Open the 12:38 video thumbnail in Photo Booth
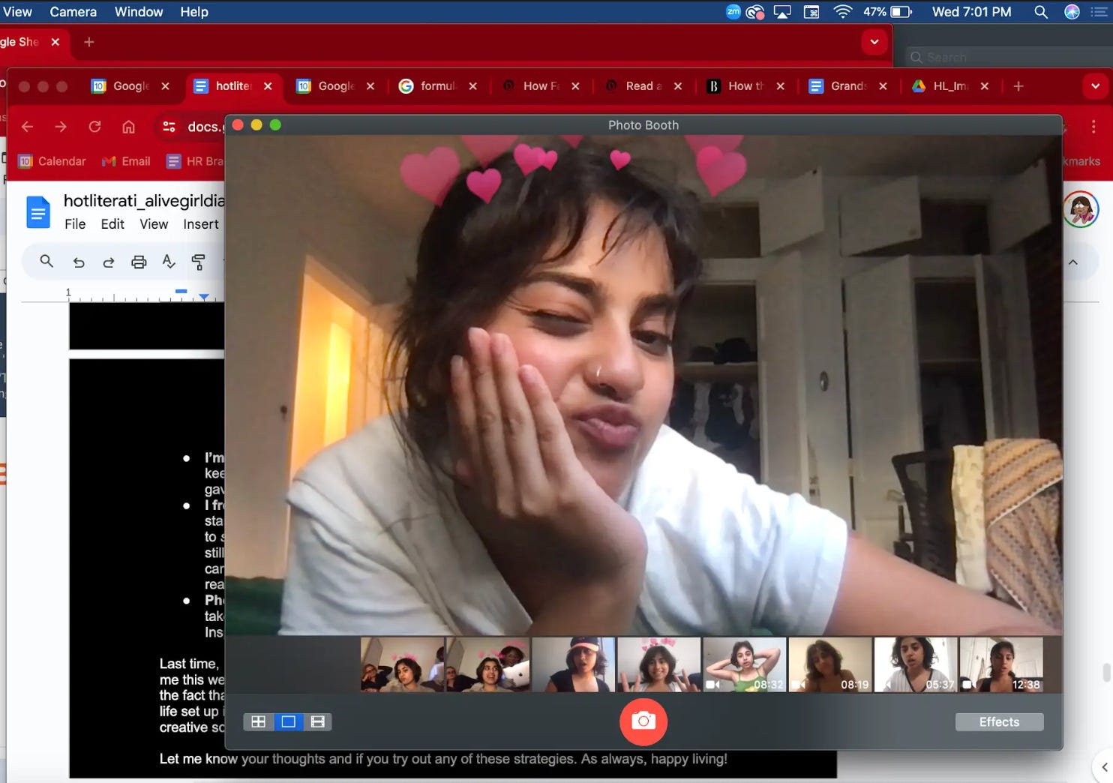This screenshot has height=783, width=1113. pos(1000,664)
